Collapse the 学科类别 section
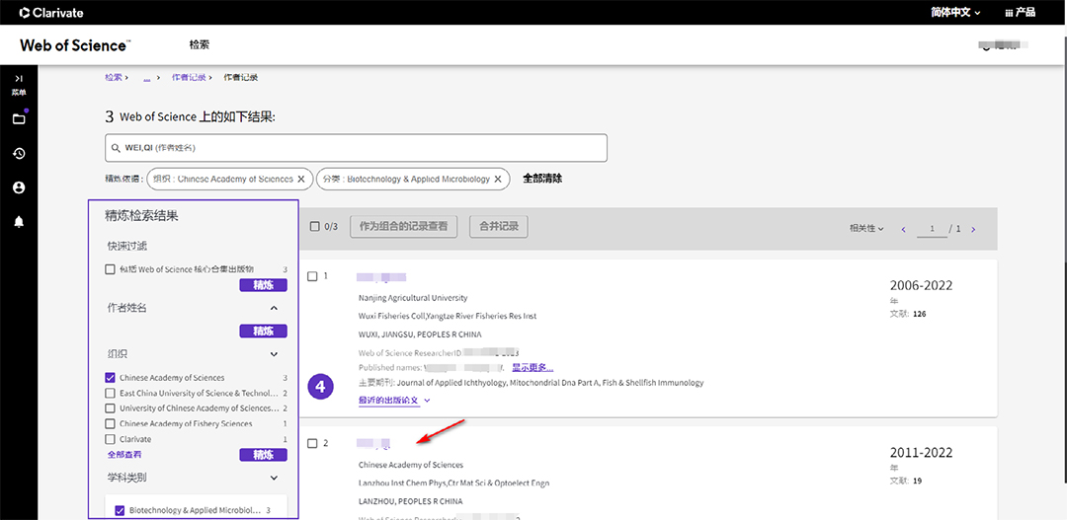Screen dimensions: 1067x520 coord(275,478)
